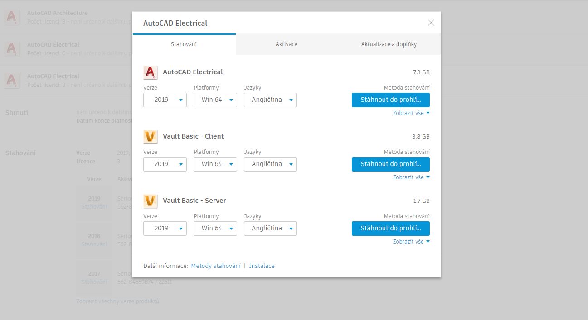Open Platformy dropdown for Vault Basic - Client
Image resolution: width=588 pixels, height=320 pixels.
click(215, 164)
